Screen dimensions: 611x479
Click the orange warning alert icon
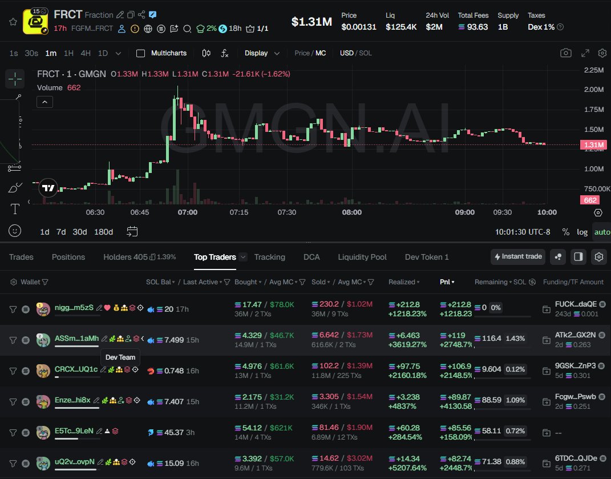[x=135, y=29]
